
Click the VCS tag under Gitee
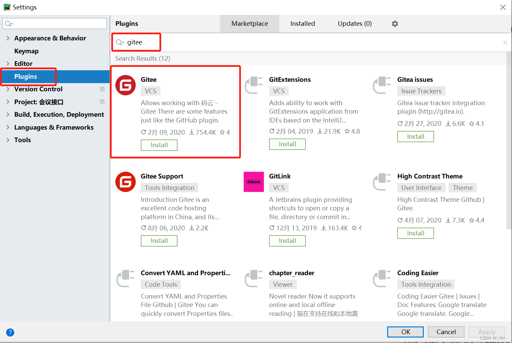click(151, 91)
